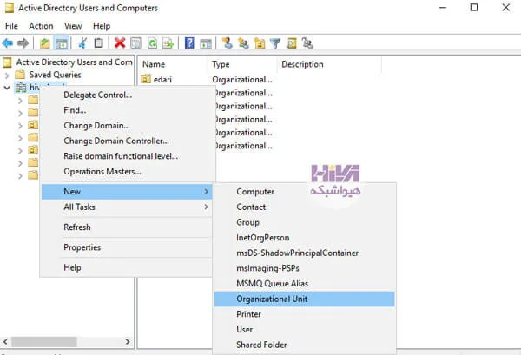Open the File menu
This screenshot has width=521, height=355.
point(11,26)
